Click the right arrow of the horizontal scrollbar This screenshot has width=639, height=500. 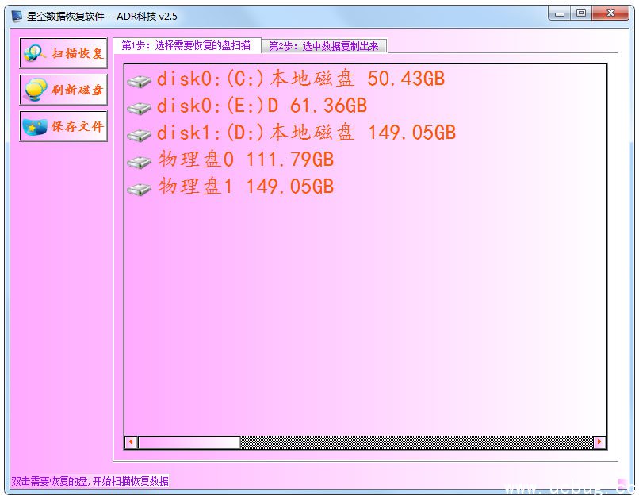click(599, 442)
